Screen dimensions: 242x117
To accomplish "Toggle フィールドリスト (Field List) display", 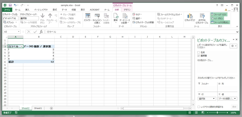I will 219,15.
